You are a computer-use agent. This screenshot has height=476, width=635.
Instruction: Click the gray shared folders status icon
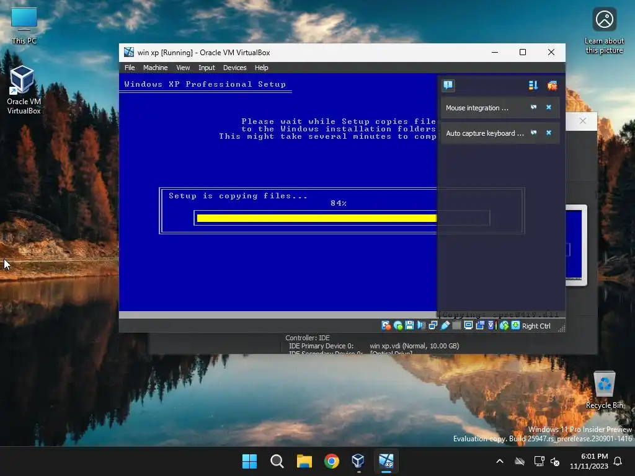coord(456,325)
